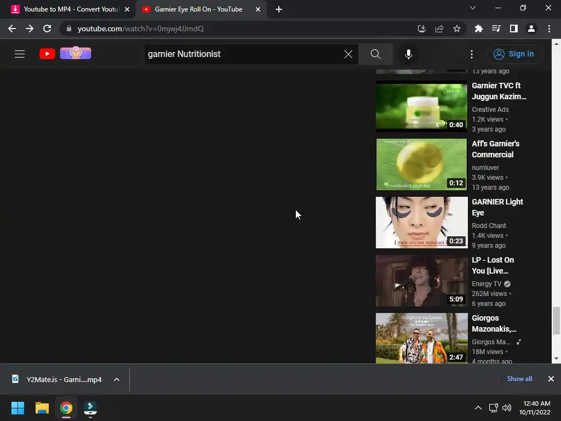561x421 pixels.
Task: Open Aff's Garnier's Commercial title link
Action: [495, 149]
